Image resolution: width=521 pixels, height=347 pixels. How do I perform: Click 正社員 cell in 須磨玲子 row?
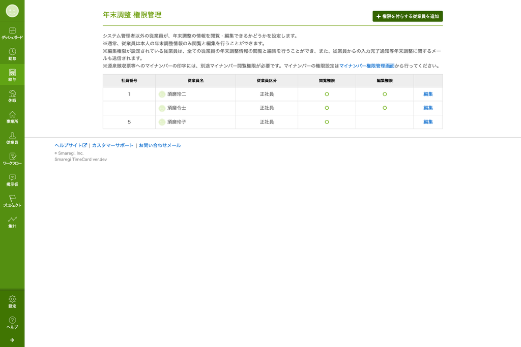point(267,122)
